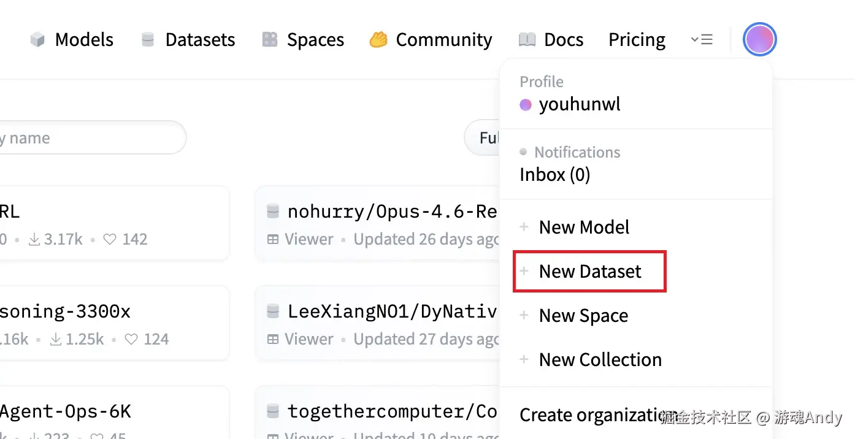Image resolution: width=855 pixels, height=439 pixels.
Task: Click the Docs book icon
Action: (526, 39)
